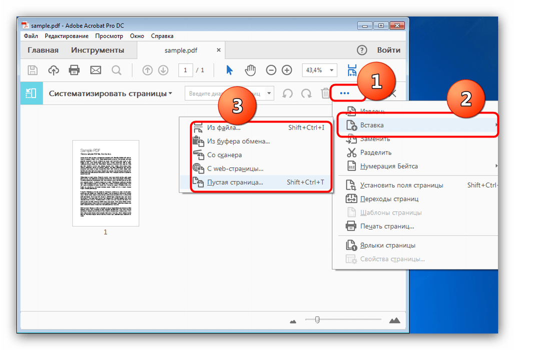Open the Редактирование menu

67,36
